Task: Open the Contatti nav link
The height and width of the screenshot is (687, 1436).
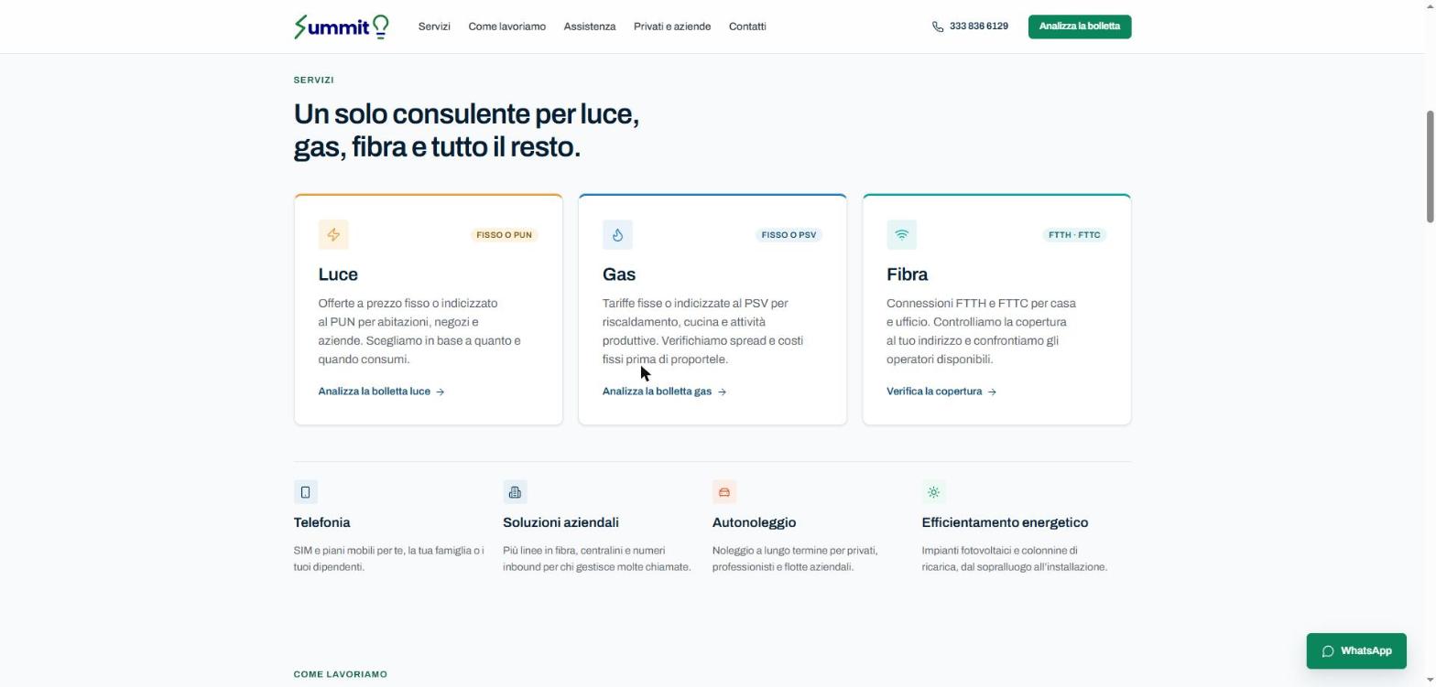Action: pos(747,27)
